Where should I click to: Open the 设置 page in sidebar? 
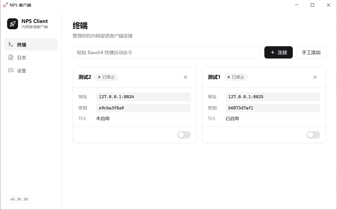(31, 71)
